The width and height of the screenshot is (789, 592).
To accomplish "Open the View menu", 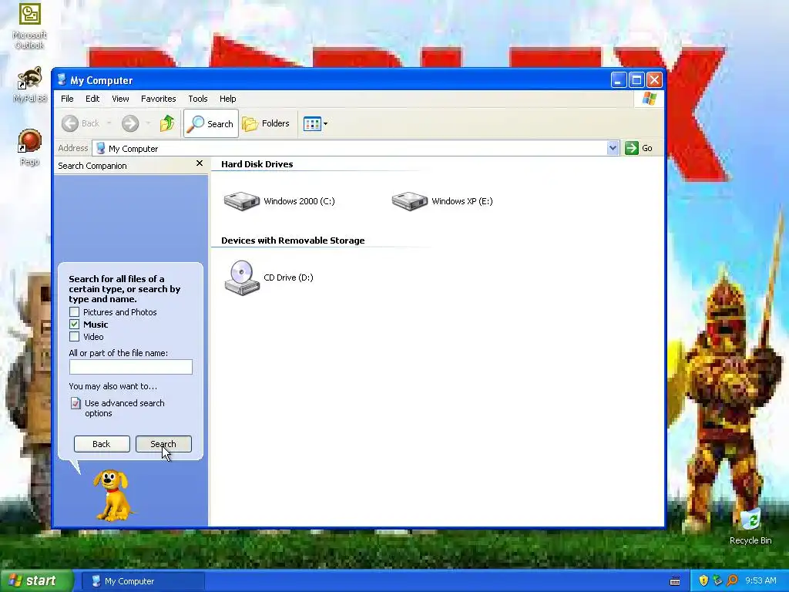I will 120,99.
